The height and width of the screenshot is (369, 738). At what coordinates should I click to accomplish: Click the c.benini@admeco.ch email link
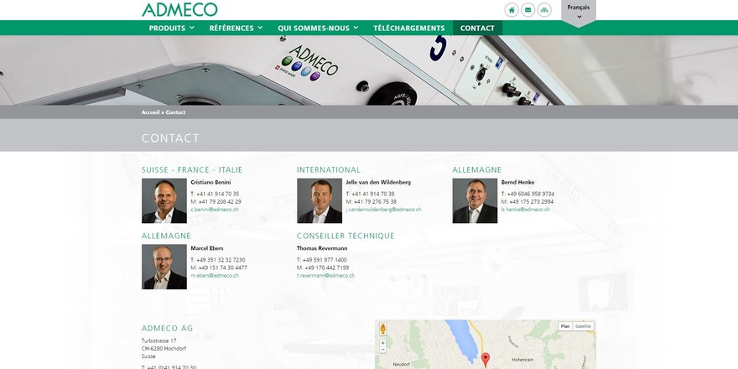point(215,210)
